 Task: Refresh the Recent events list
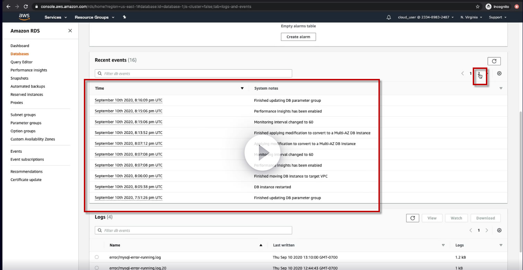click(x=494, y=61)
